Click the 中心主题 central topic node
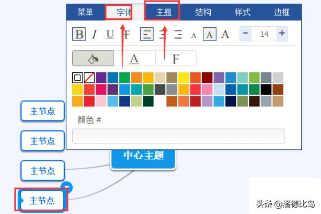 coord(143,156)
